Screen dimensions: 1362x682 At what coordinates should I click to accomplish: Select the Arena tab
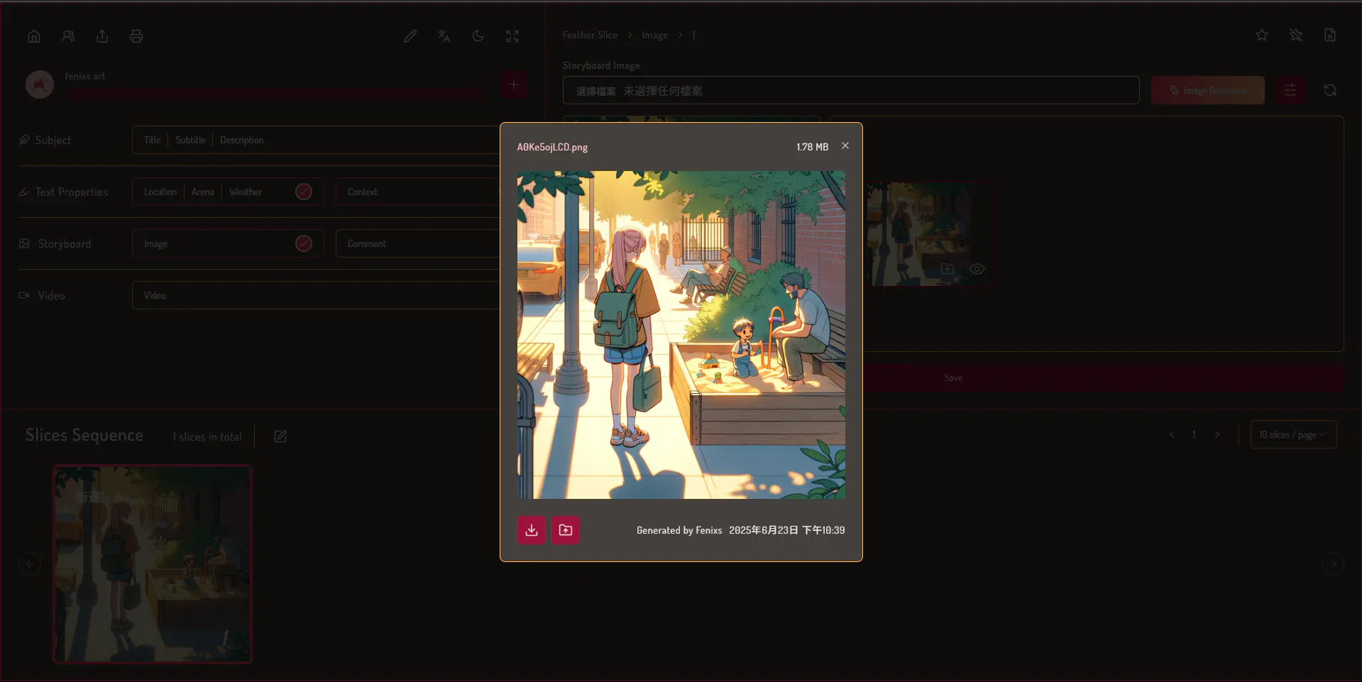tap(202, 192)
